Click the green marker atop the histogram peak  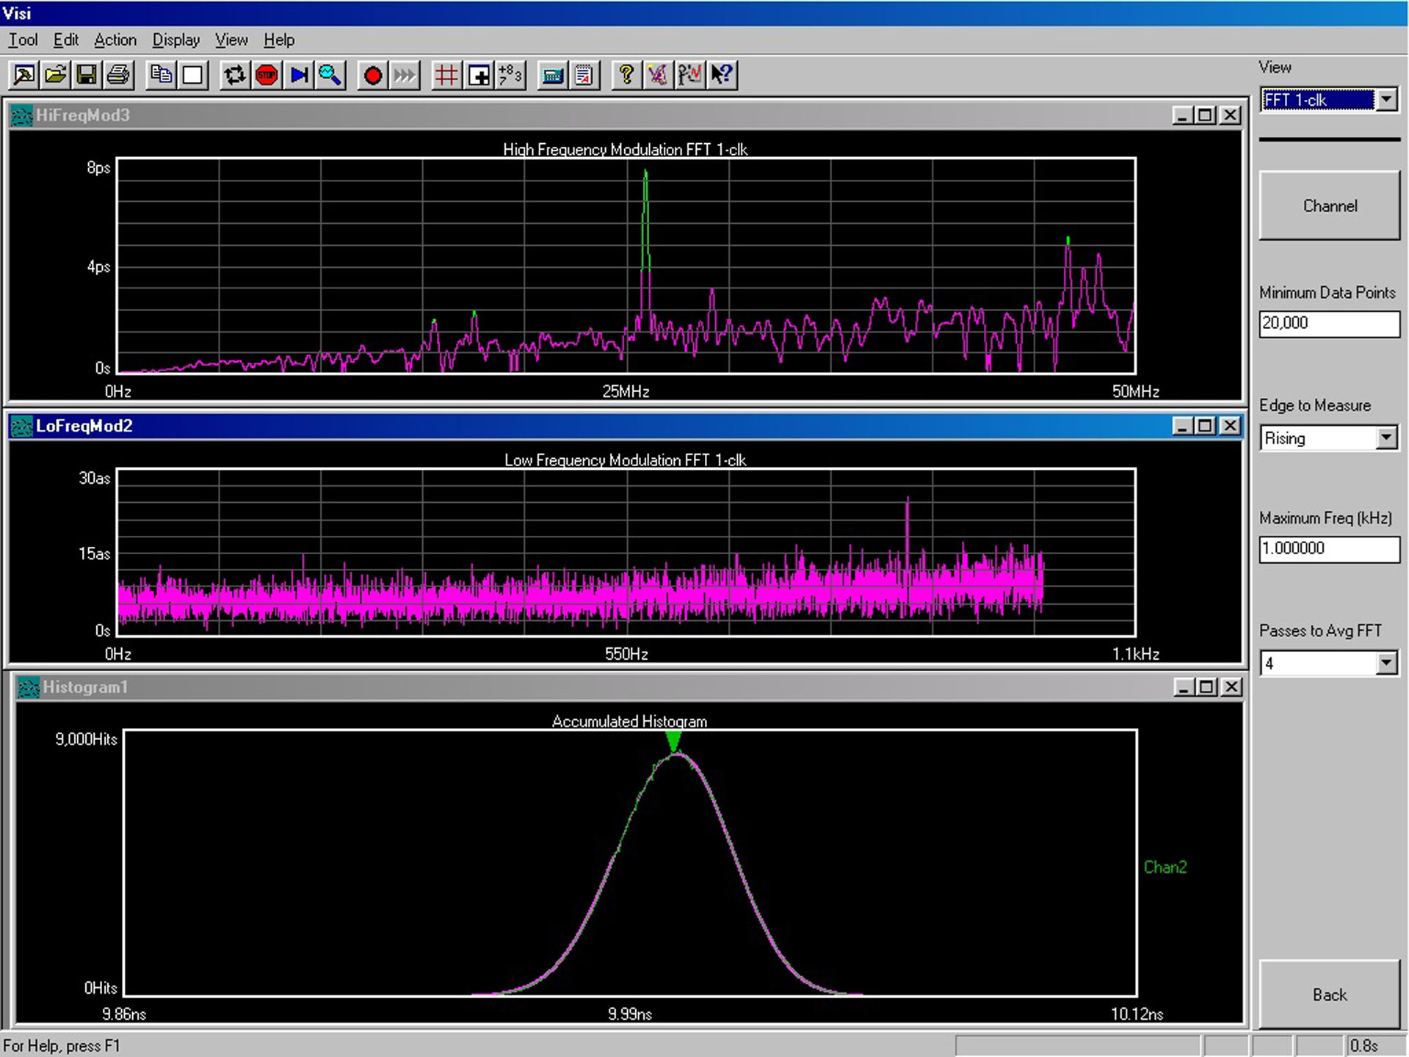(673, 741)
